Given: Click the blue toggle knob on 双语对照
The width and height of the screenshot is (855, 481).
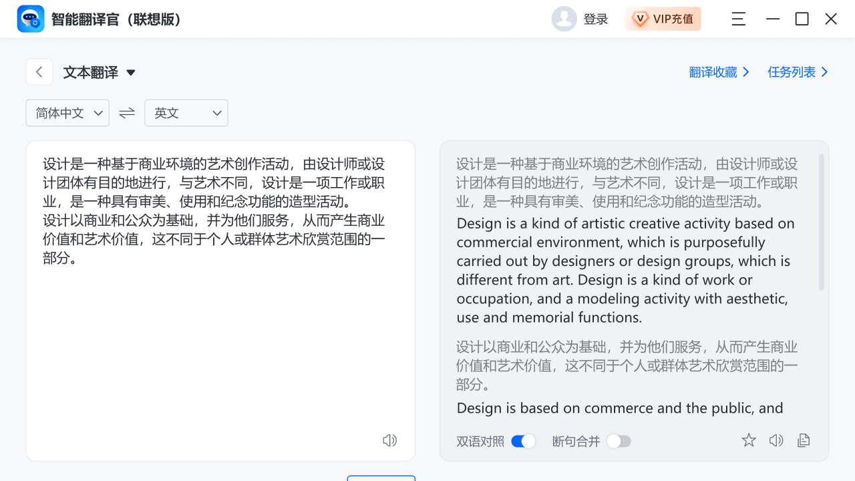Looking at the screenshot, I should (x=529, y=441).
